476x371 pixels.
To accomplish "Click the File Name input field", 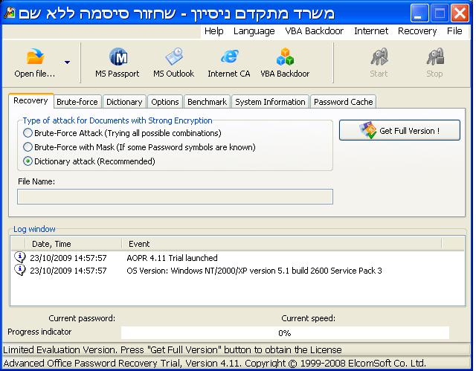I will 175,196.
